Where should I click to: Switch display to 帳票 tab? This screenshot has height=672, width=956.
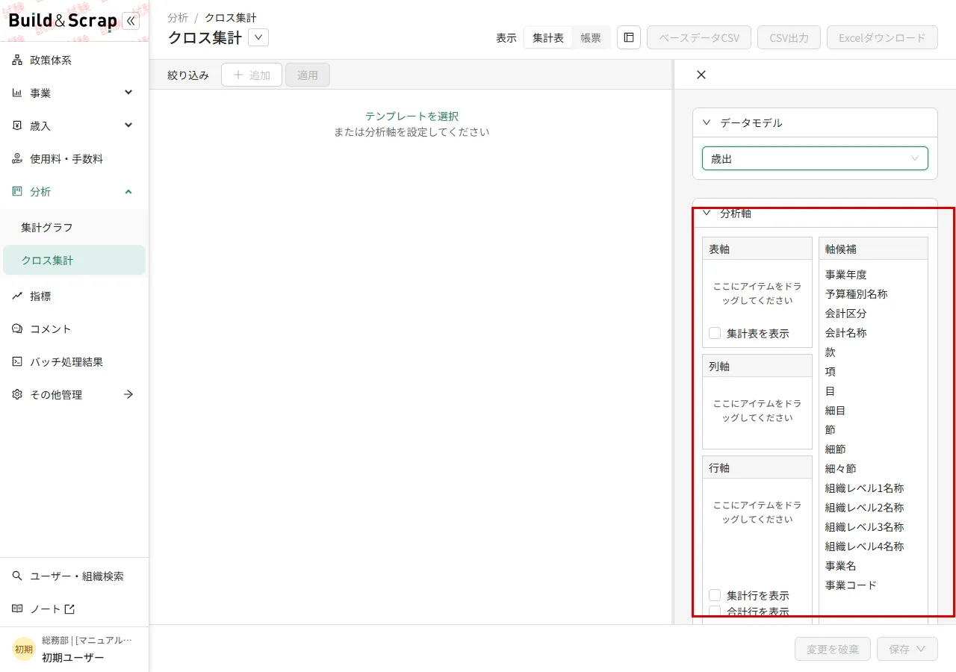[x=591, y=37]
